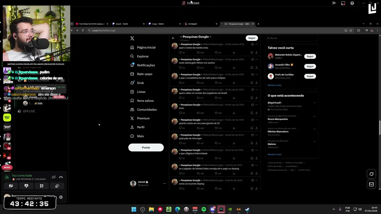Open Explorar in X sidebar
Screen dimensions: 381x214
coord(139,56)
